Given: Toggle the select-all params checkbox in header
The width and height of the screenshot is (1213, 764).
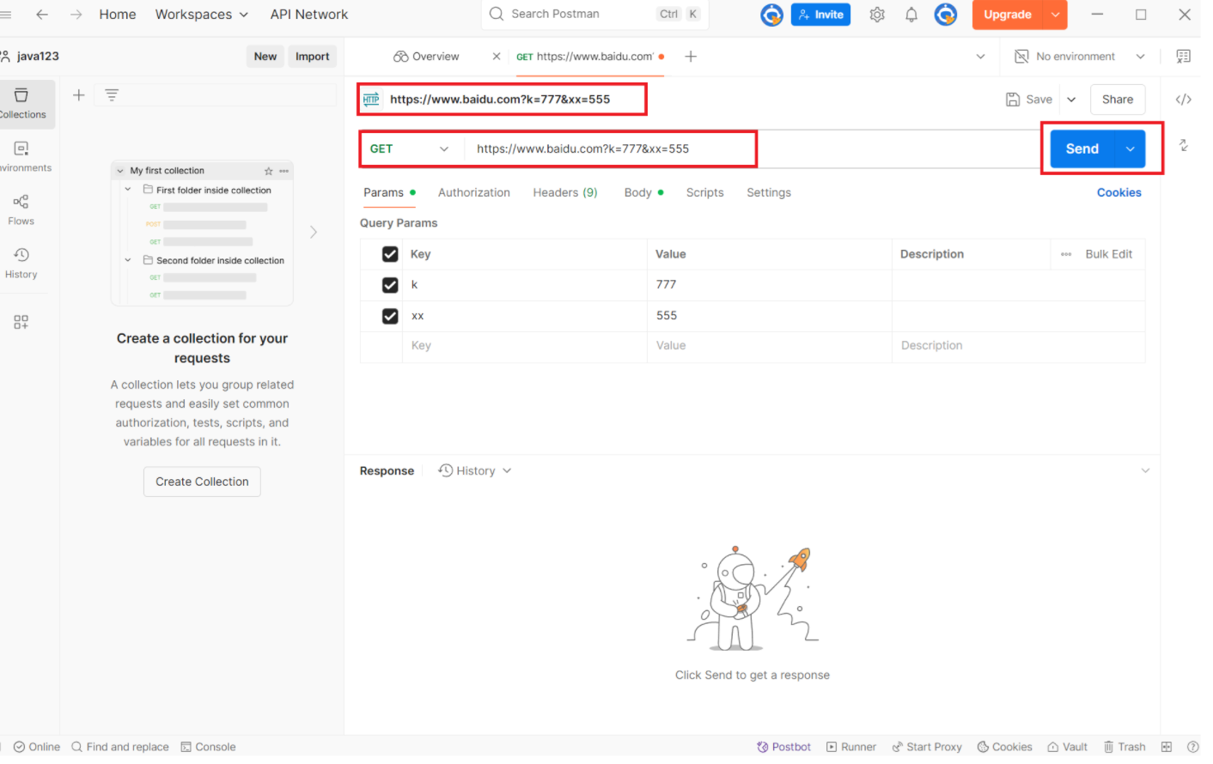Looking at the screenshot, I should 390,254.
